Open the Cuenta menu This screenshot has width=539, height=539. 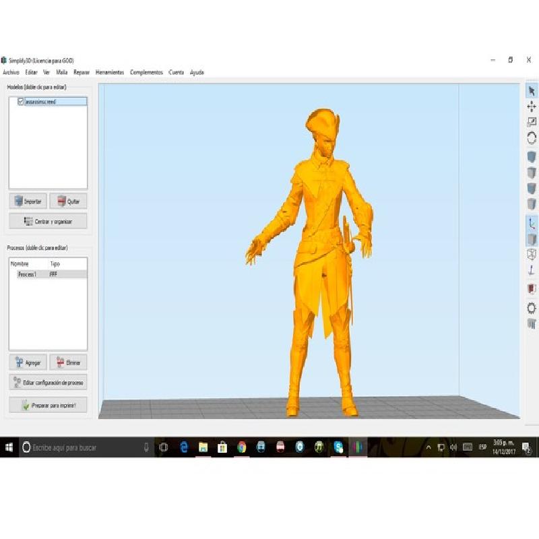coord(176,72)
